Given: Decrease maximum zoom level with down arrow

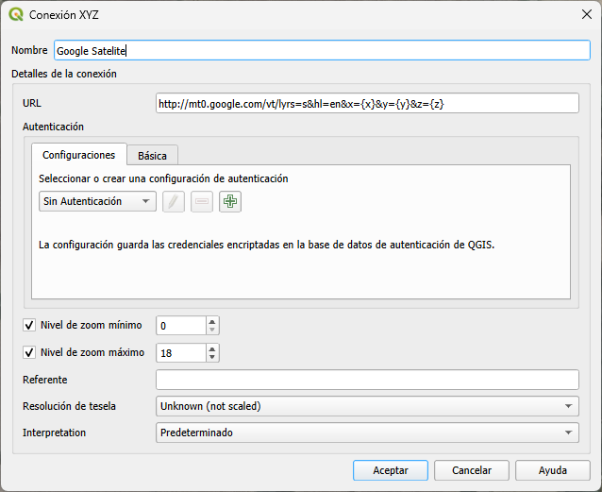Looking at the screenshot, I should tap(212, 358).
